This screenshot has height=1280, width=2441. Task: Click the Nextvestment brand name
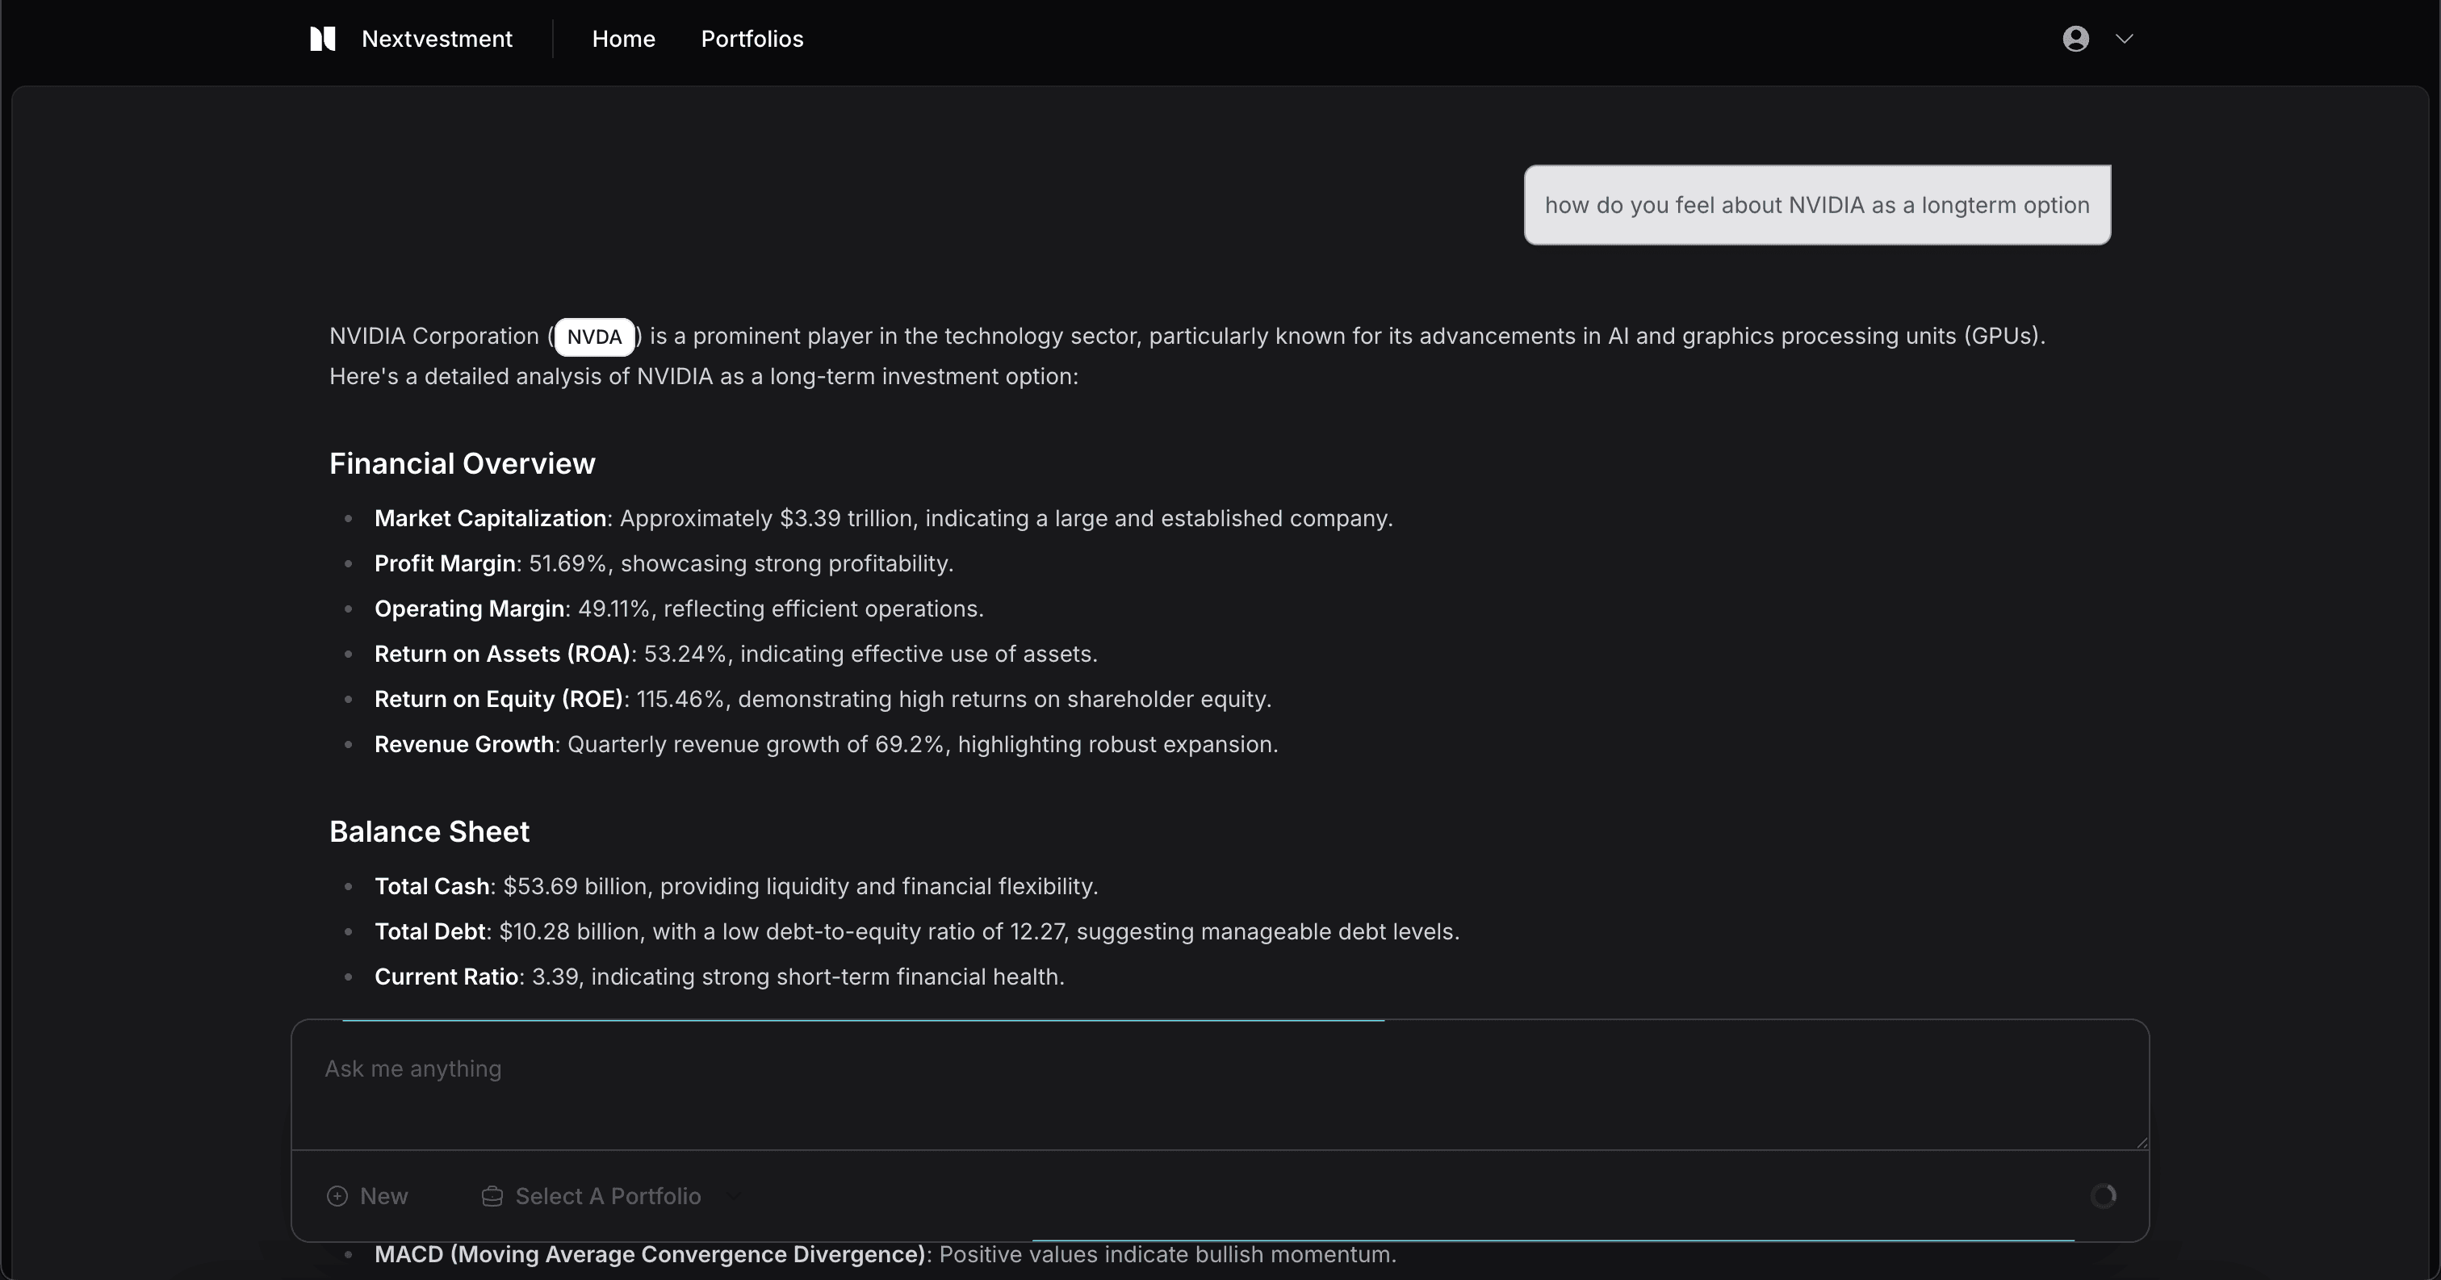click(437, 39)
